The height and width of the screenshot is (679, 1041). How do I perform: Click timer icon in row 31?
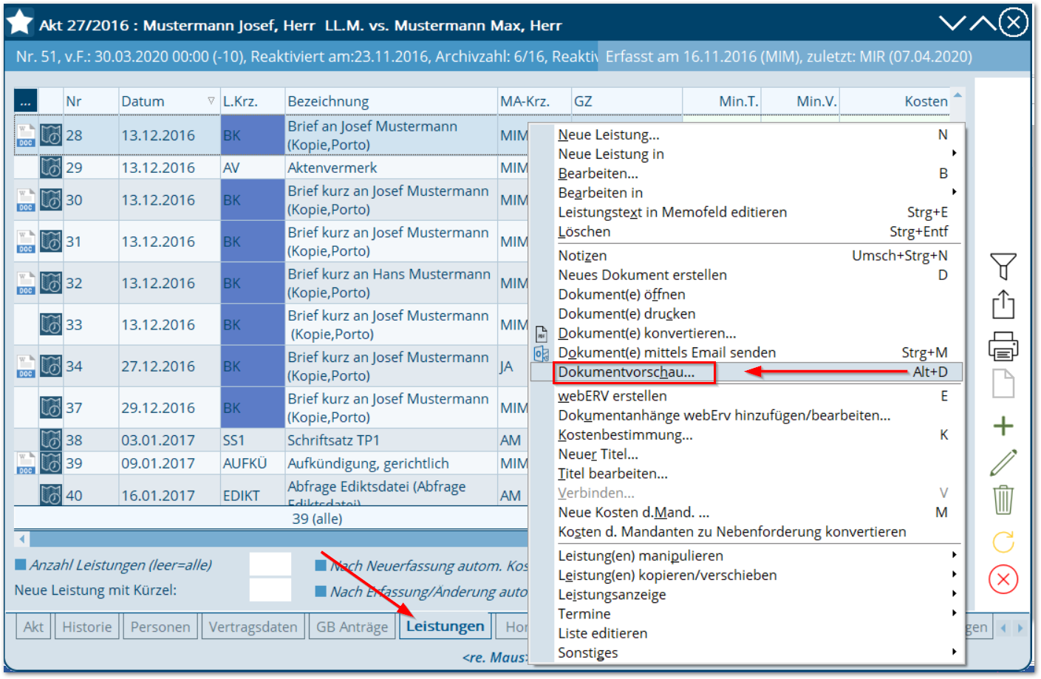tap(50, 241)
